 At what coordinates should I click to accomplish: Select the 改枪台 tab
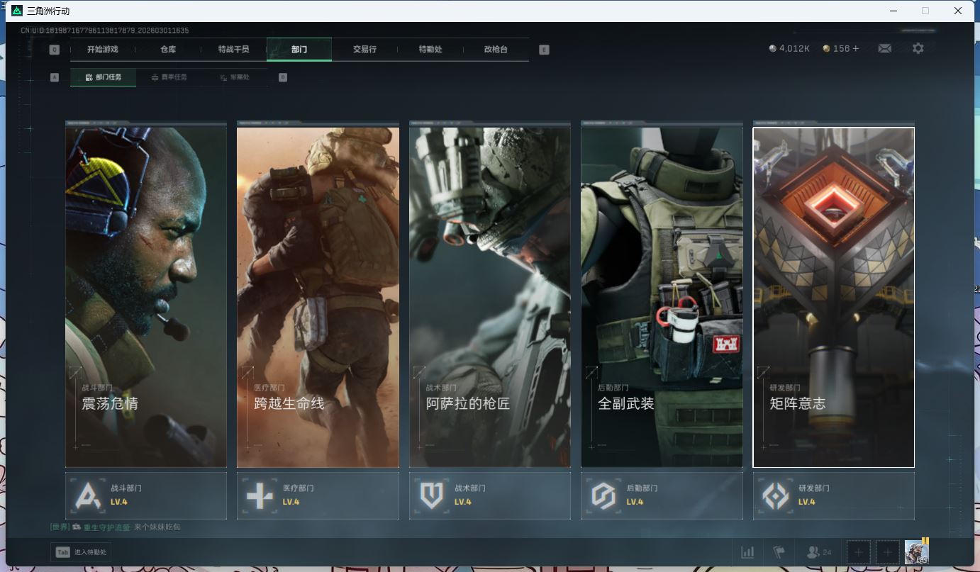click(x=496, y=50)
